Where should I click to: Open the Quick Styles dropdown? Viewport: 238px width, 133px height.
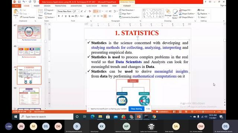(x=175, y=14)
